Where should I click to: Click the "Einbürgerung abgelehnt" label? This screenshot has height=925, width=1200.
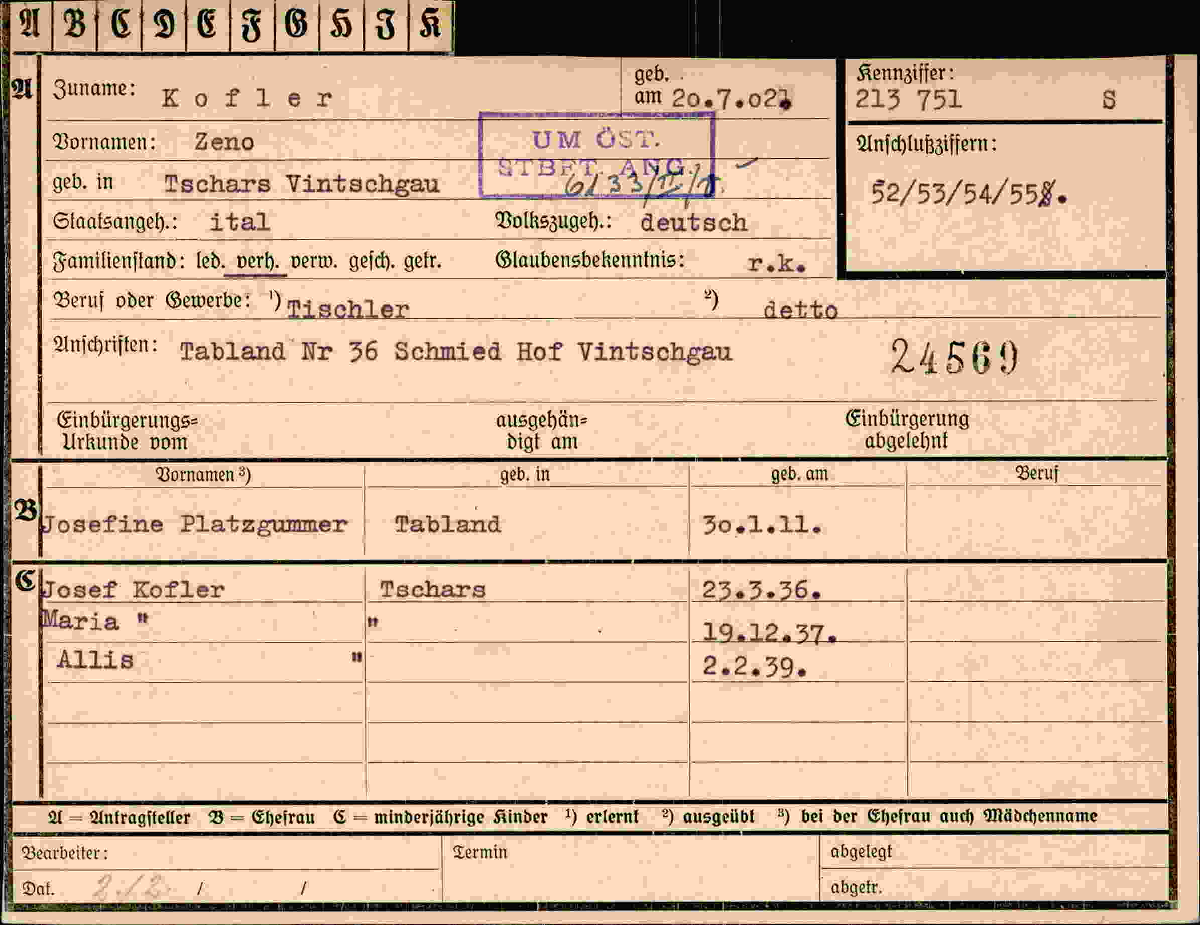(x=907, y=430)
